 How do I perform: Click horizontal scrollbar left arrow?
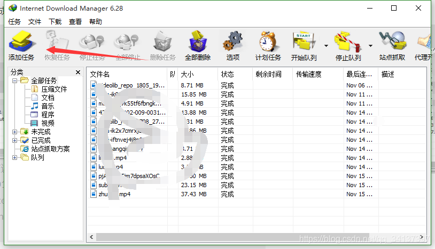tap(91, 237)
